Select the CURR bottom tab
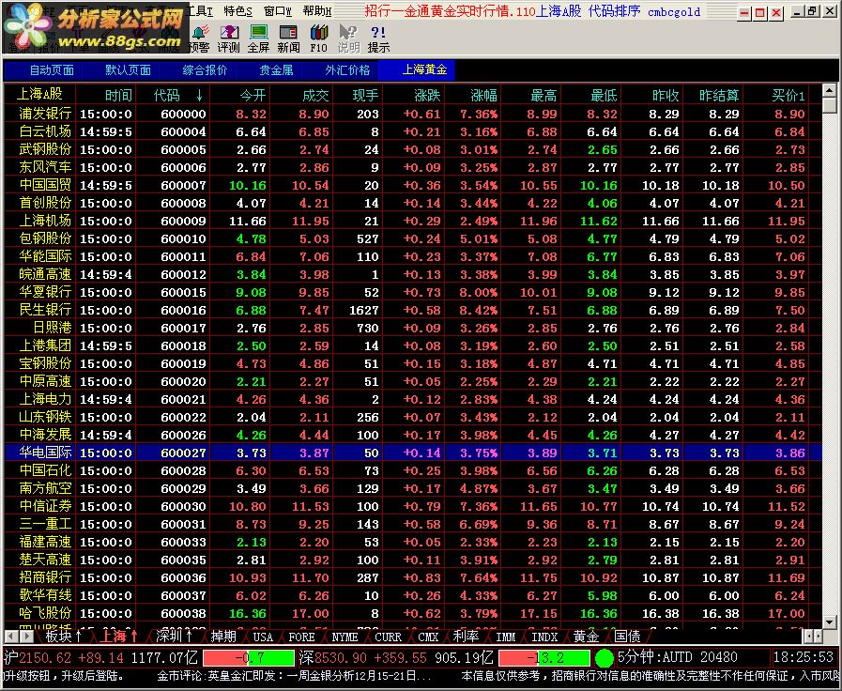 coord(389,637)
